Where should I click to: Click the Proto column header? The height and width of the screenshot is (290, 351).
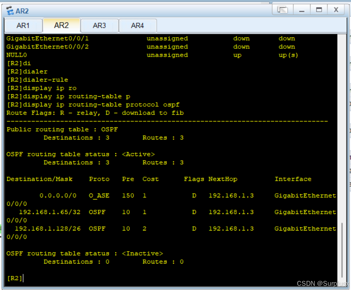[x=99, y=179]
